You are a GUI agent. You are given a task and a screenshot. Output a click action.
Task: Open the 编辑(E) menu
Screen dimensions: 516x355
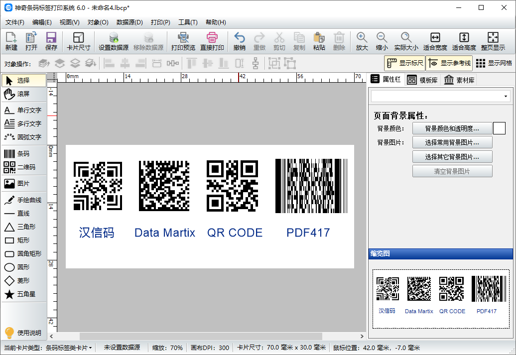[x=42, y=22]
